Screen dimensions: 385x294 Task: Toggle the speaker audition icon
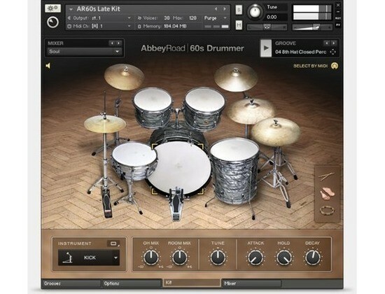[48, 66]
